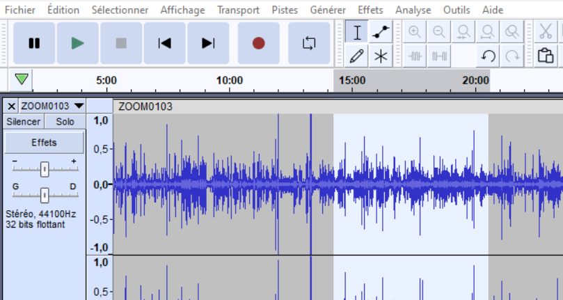Select the Selection (I-beam) tool
The width and height of the screenshot is (563, 300).
click(356, 32)
